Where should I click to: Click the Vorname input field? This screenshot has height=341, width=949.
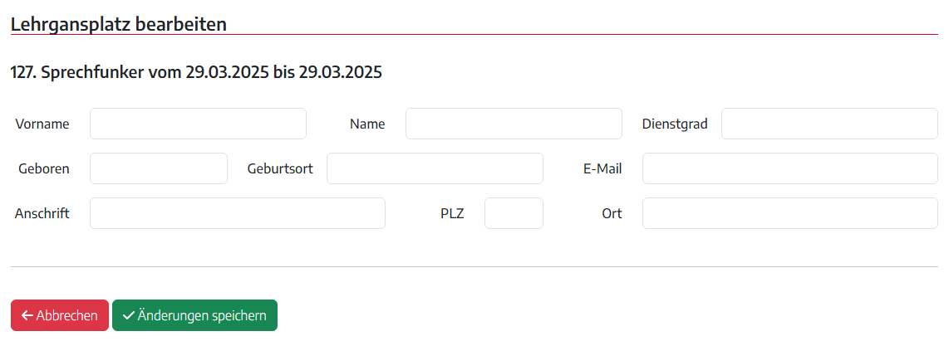coord(198,124)
